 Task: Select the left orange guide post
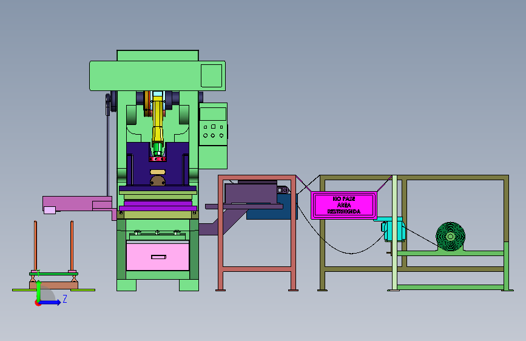coord(35,246)
